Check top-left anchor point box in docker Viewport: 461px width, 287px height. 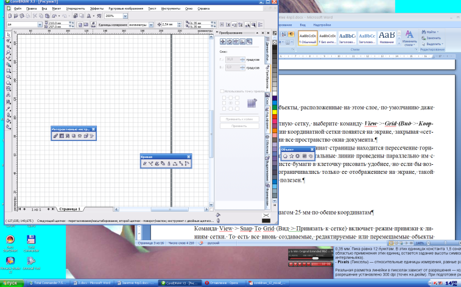[x=224, y=98]
